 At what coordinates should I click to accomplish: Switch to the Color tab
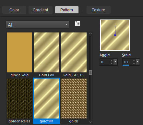pyautogui.click(x=14, y=10)
